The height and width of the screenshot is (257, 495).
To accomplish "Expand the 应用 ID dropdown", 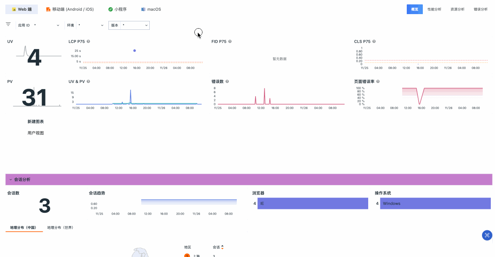I will pyautogui.click(x=39, y=25).
